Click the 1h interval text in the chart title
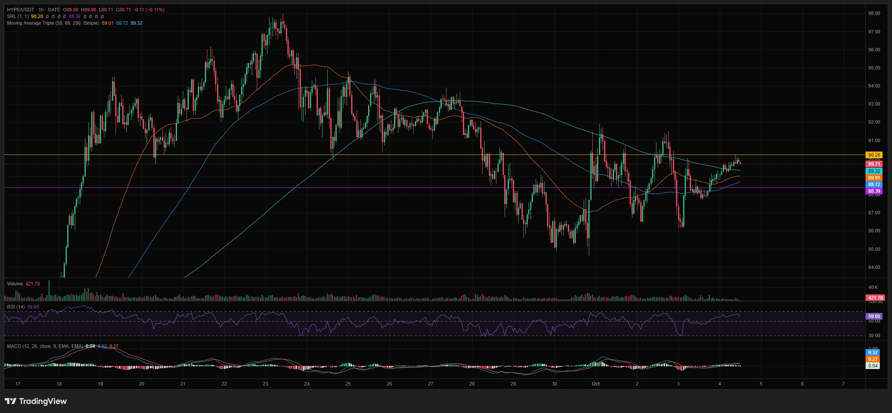The height and width of the screenshot is (413, 892). point(41,10)
